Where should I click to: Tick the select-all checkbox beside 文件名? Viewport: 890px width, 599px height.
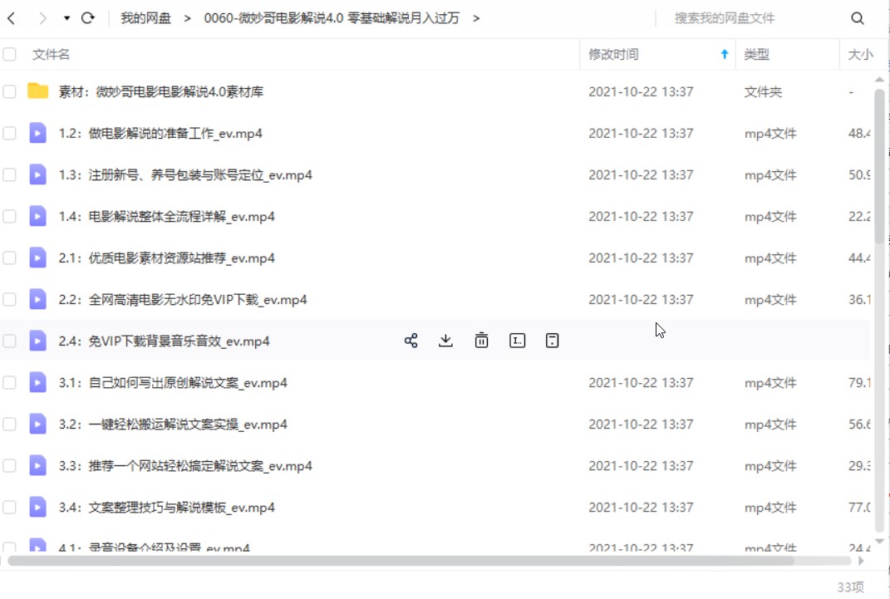(x=10, y=55)
